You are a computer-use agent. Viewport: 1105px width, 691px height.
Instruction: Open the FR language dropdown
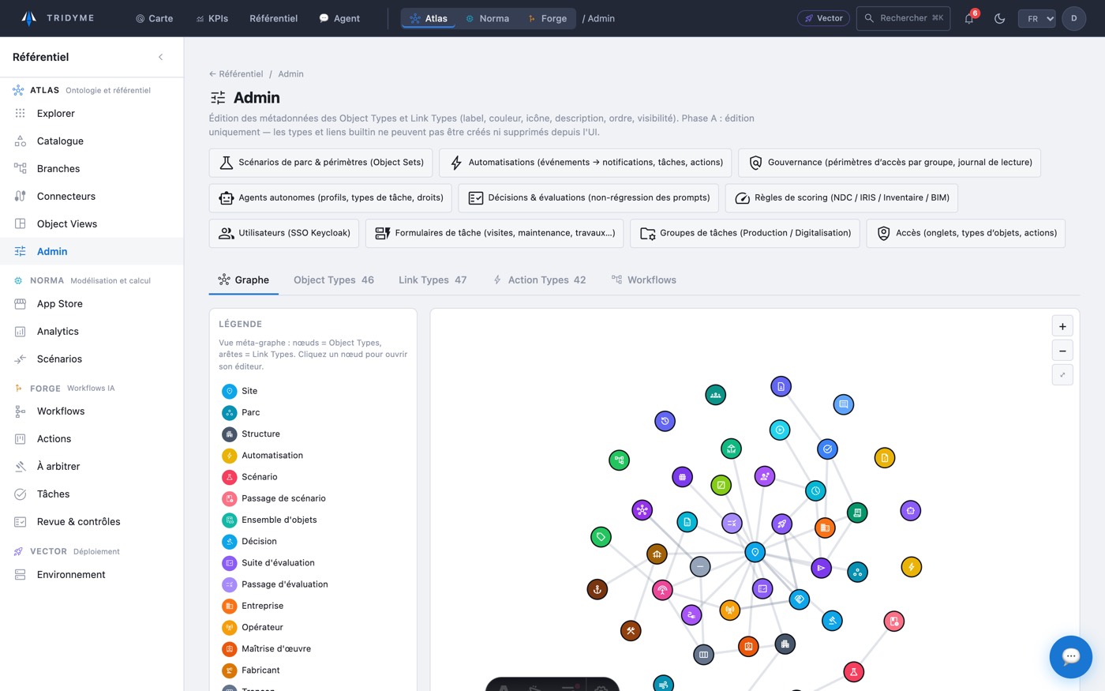pos(1036,18)
